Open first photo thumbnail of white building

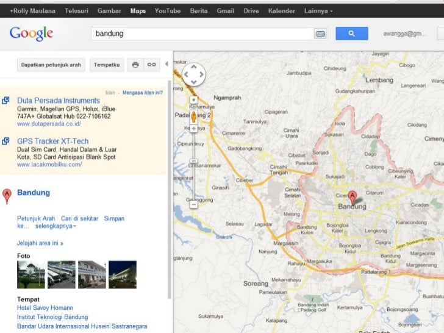click(31, 274)
